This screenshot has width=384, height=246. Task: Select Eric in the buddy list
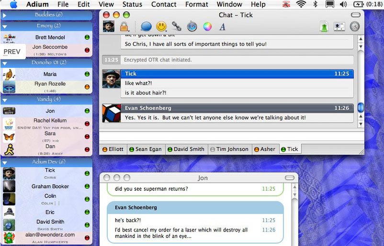point(46,212)
